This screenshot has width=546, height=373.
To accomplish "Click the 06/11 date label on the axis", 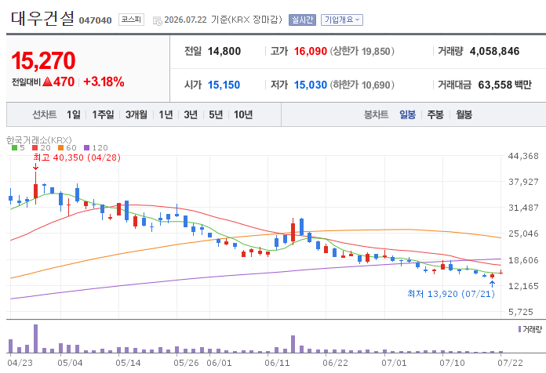I will coord(277,363).
